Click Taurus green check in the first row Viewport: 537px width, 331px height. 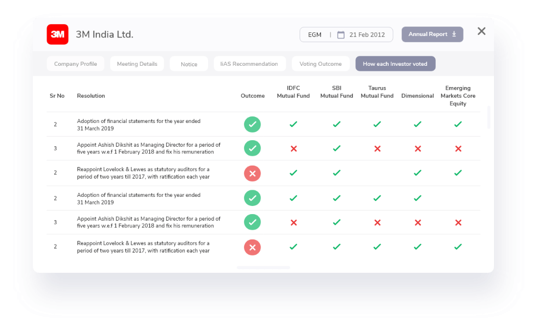point(377,124)
